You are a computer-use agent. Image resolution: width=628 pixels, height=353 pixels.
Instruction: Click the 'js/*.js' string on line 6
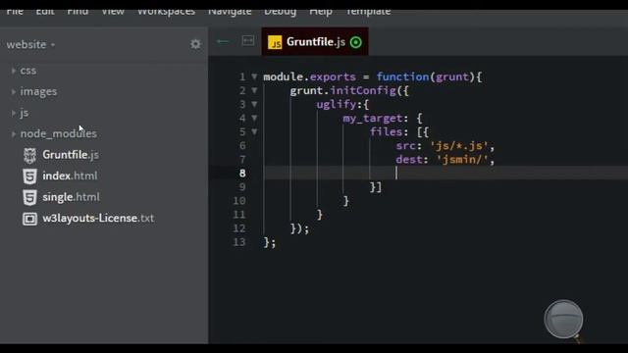click(459, 146)
